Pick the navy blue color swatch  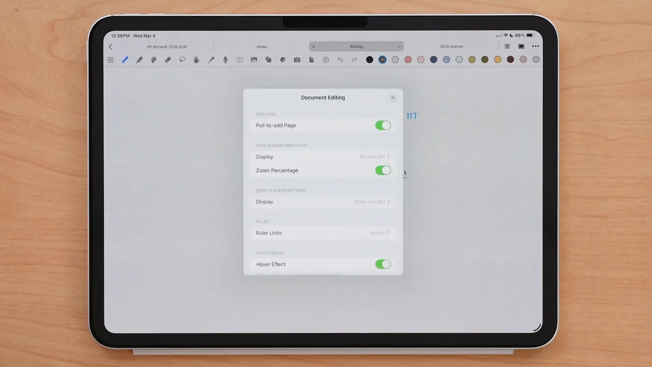[x=433, y=60]
